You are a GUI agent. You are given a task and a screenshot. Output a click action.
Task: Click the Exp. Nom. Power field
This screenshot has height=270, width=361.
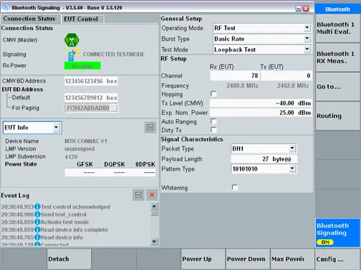click(261, 113)
